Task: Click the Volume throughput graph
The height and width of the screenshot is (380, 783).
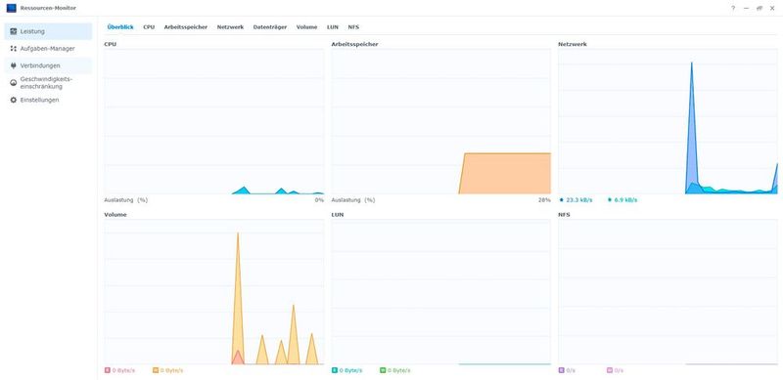Action: click(x=213, y=292)
